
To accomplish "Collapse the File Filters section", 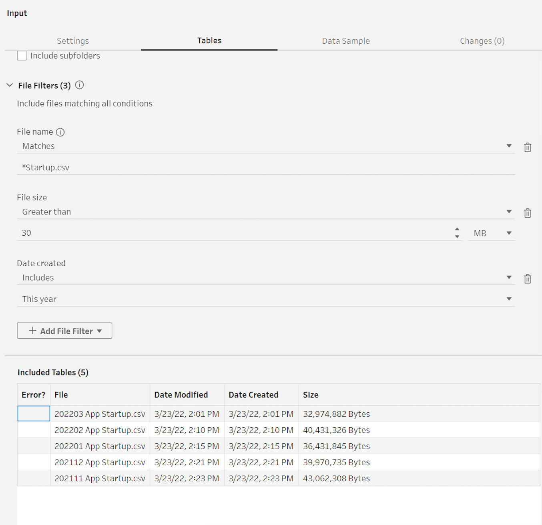I will (10, 85).
